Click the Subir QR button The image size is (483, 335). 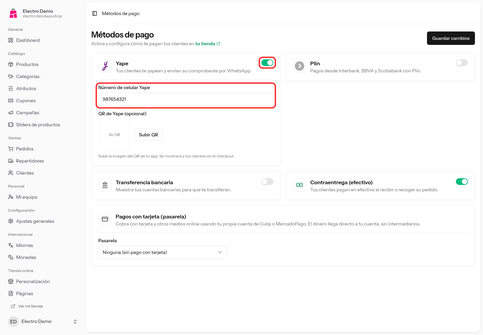[x=149, y=135]
